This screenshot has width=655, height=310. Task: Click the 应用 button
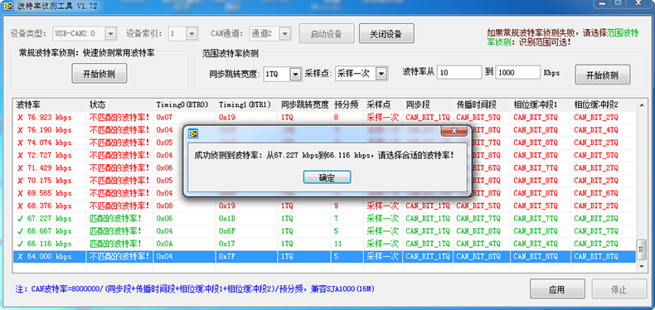point(557,289)
